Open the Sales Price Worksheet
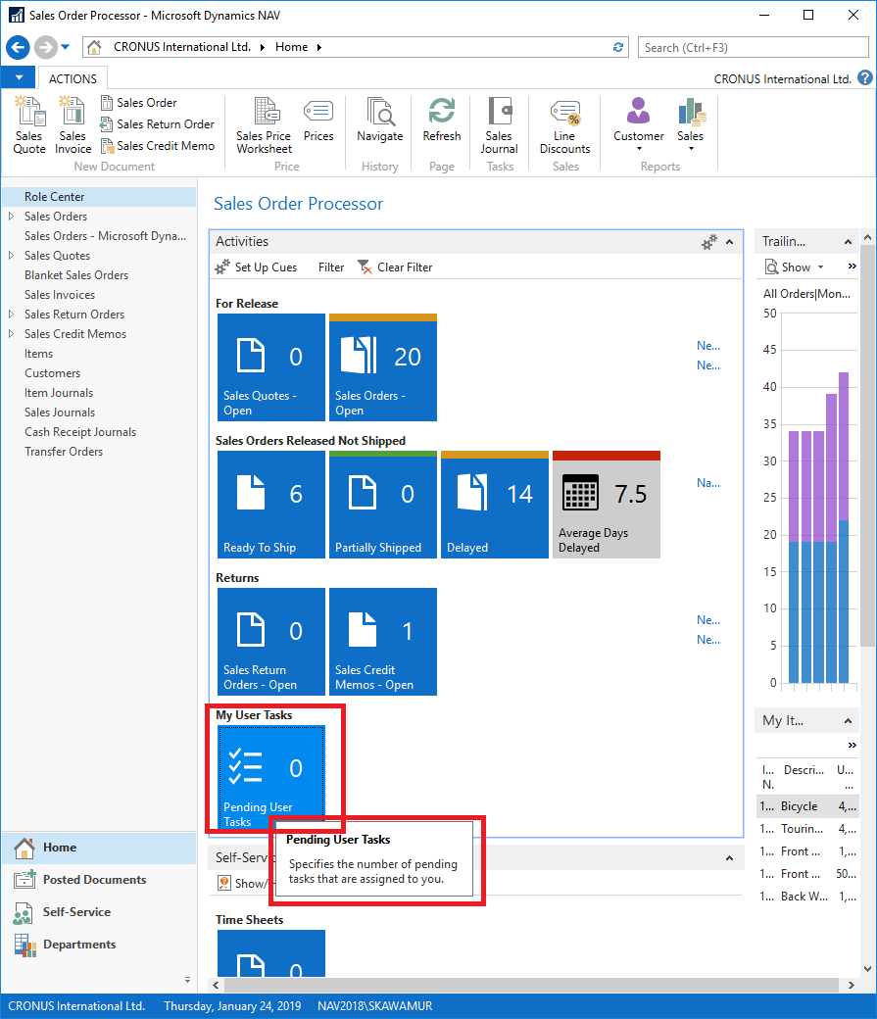 [264, 125]
